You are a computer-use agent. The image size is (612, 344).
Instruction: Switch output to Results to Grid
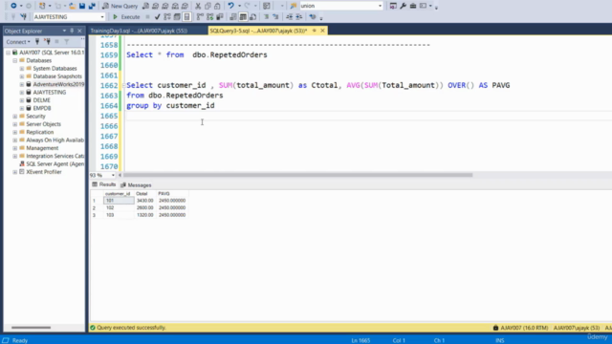243,17
